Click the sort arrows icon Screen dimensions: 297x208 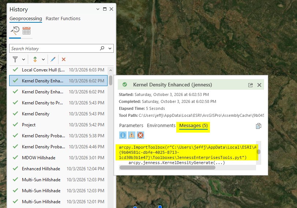[x=35, y=59]
